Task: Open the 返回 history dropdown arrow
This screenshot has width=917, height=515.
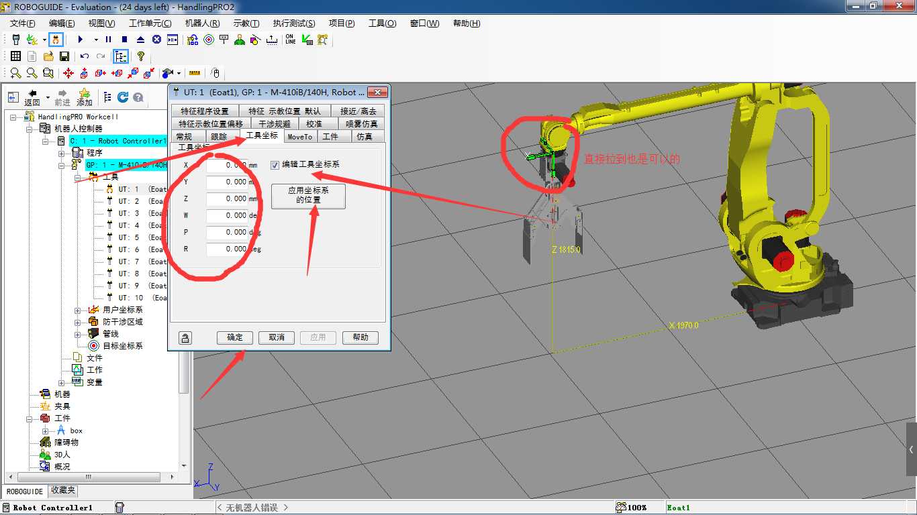Action: click(48, 98)
